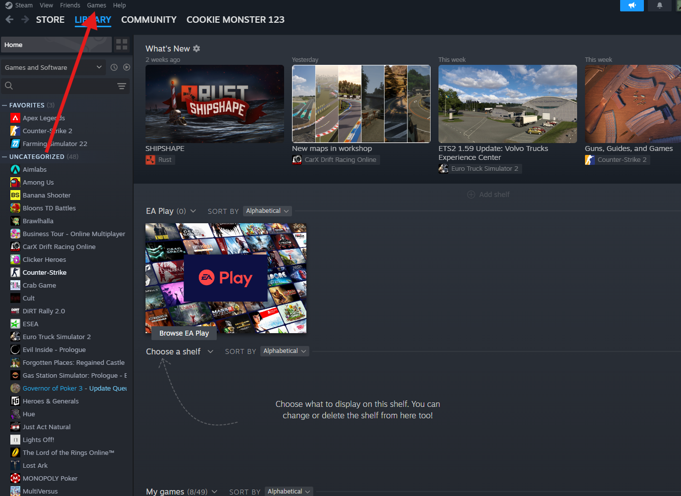Click the play filter icon beside the clock

point(127,67)
